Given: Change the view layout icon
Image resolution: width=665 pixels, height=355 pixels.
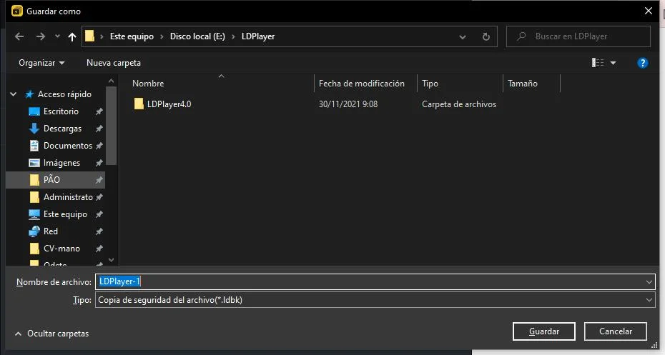Looking at the screenshot, I should coord(598,63).
